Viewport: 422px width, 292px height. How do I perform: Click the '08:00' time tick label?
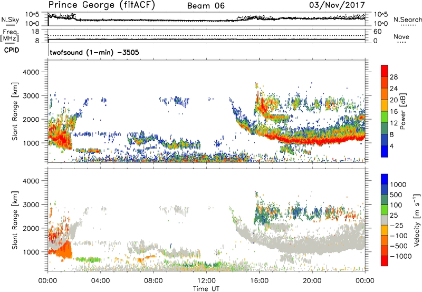(x=154, y=281)
